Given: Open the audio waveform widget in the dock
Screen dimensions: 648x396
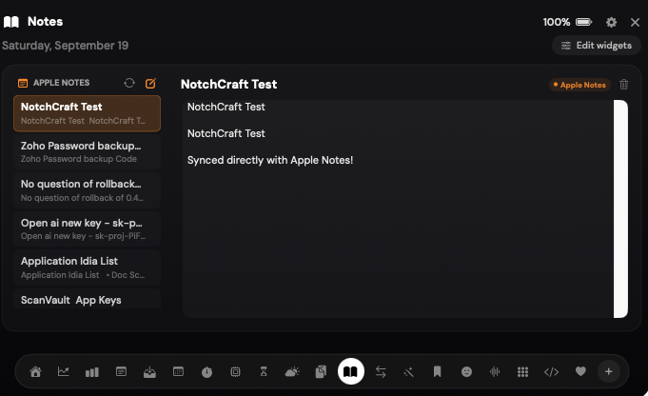Looking at the screenshot, I should (x=495, y=371).
